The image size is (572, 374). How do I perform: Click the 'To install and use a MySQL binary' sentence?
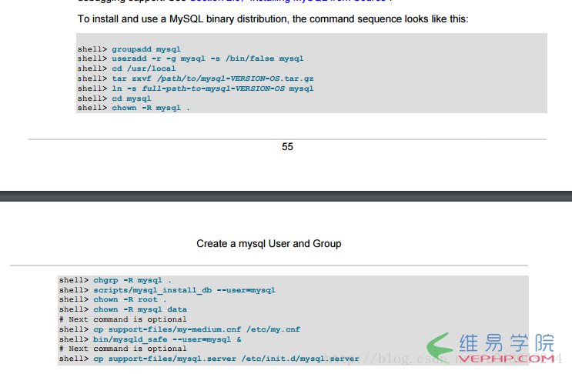[273, 19]
